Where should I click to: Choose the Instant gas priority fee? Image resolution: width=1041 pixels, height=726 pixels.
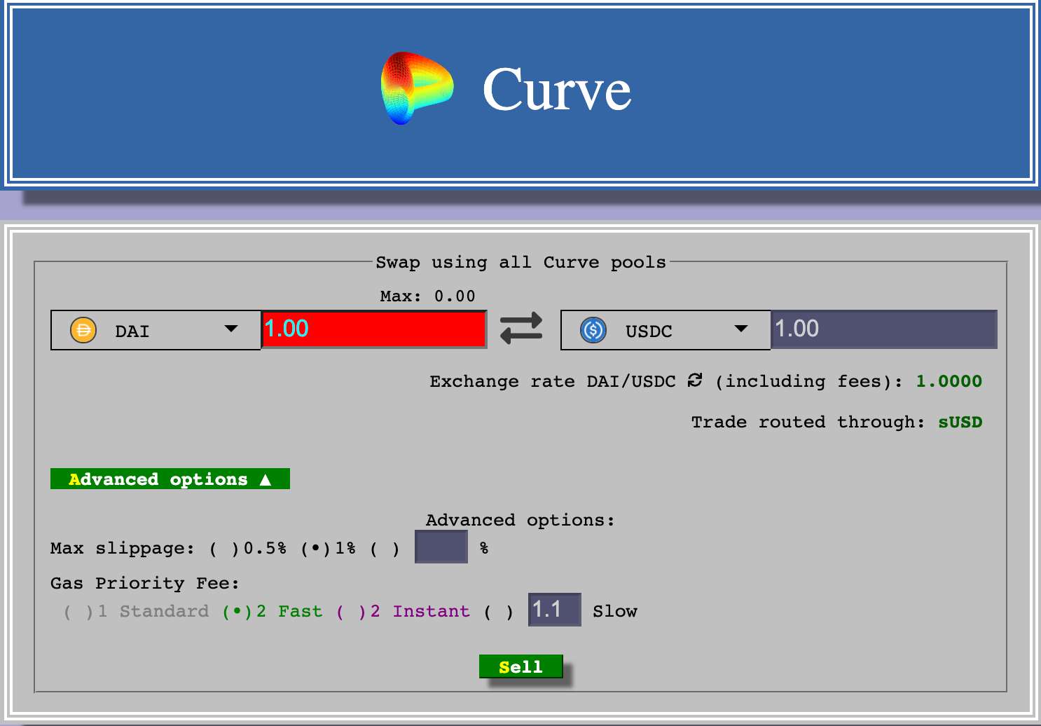350,611
